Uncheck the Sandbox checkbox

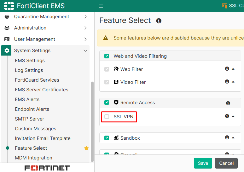point(107,138)
